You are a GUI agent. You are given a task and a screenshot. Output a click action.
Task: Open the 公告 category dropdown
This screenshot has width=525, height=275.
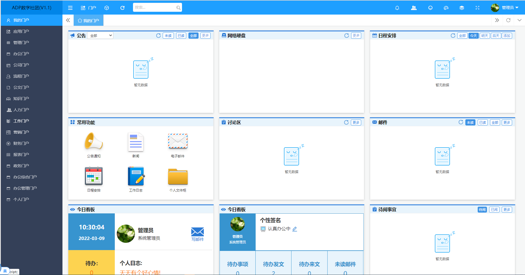click(x=100, y=36)
